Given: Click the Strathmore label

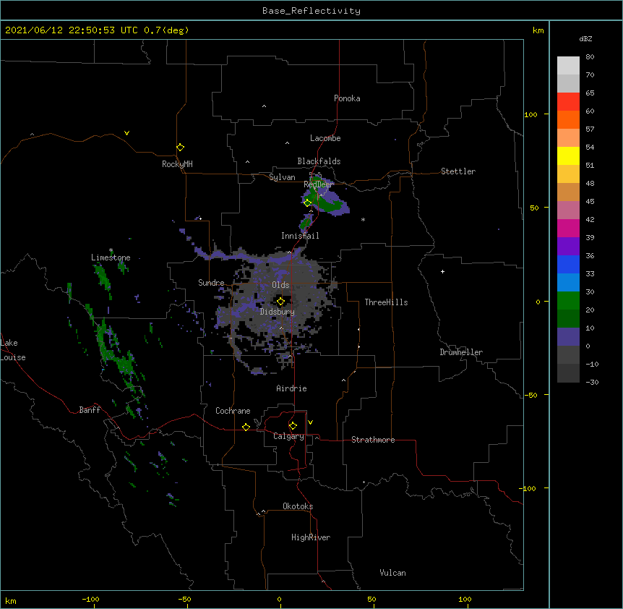Looking at the screenshot, I should click(x=373, y=440).
